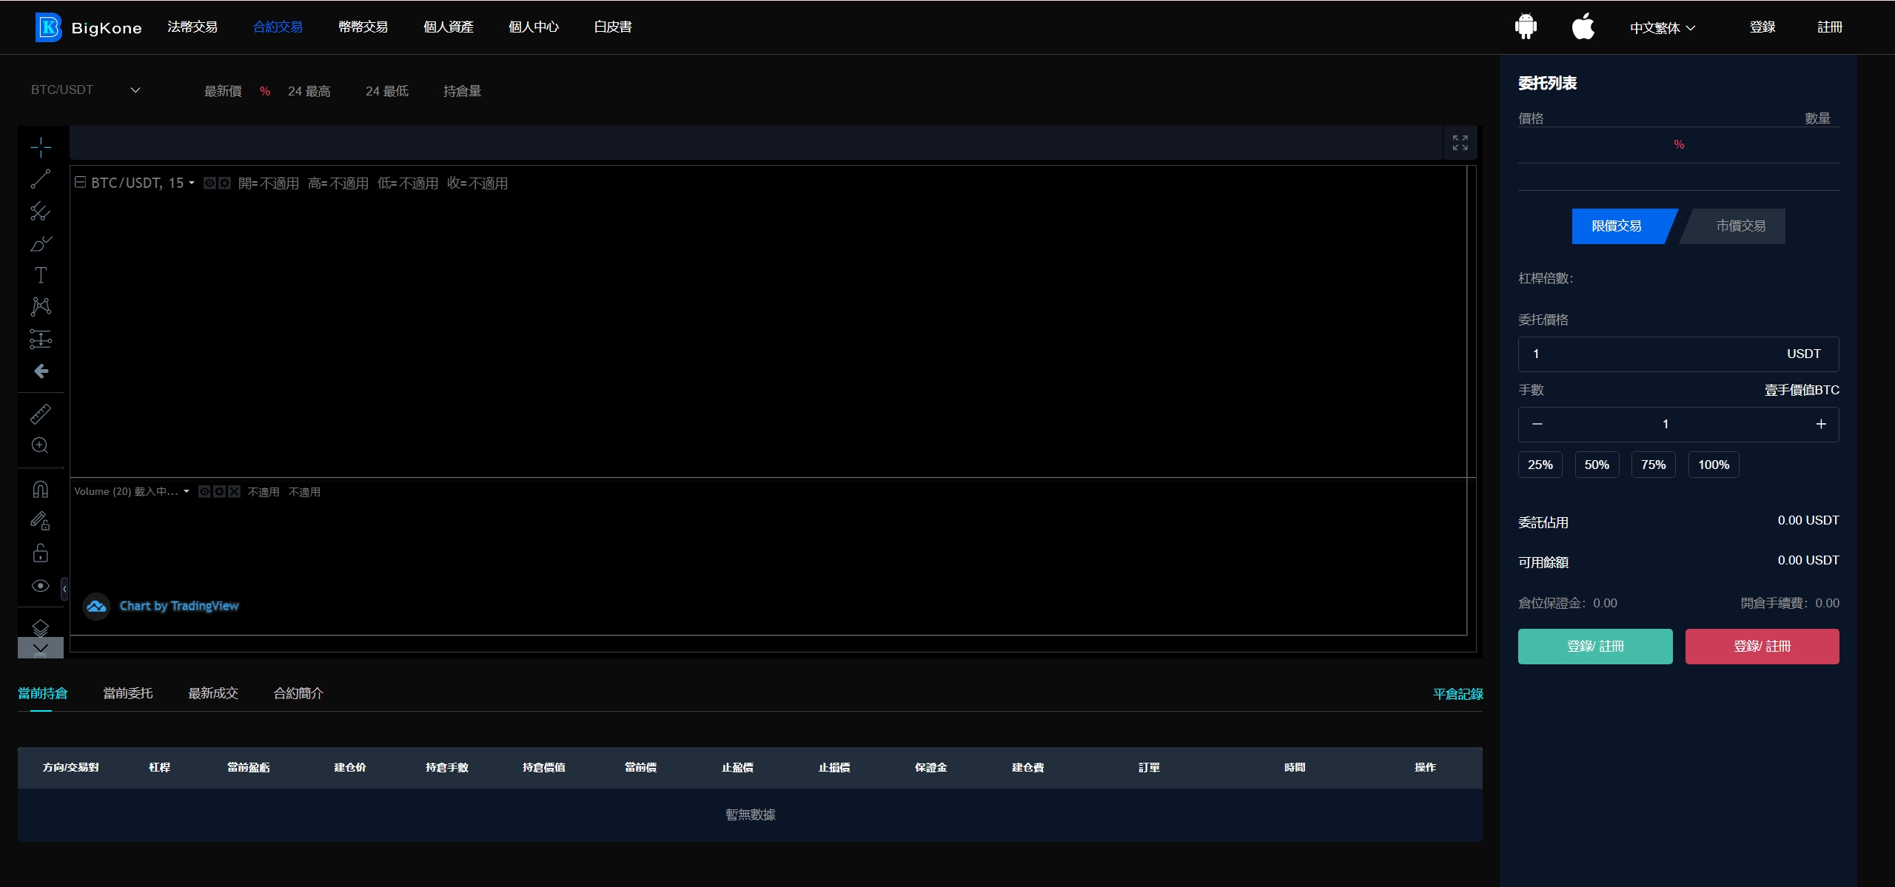Image resolution: width=1895 pixels, height=887 pixels.
Task: Open the 幣幣交易 menu
Action: click(363, 27)
